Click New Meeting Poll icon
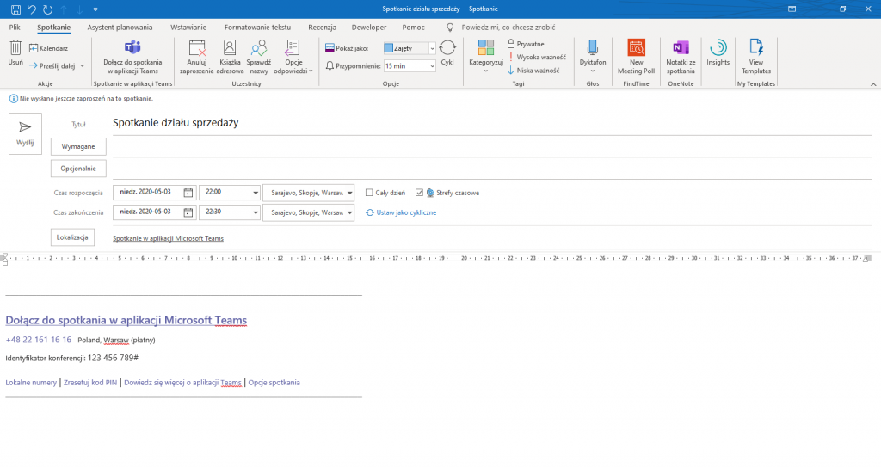Screen dimensions: 881x467 pos(636,48)
